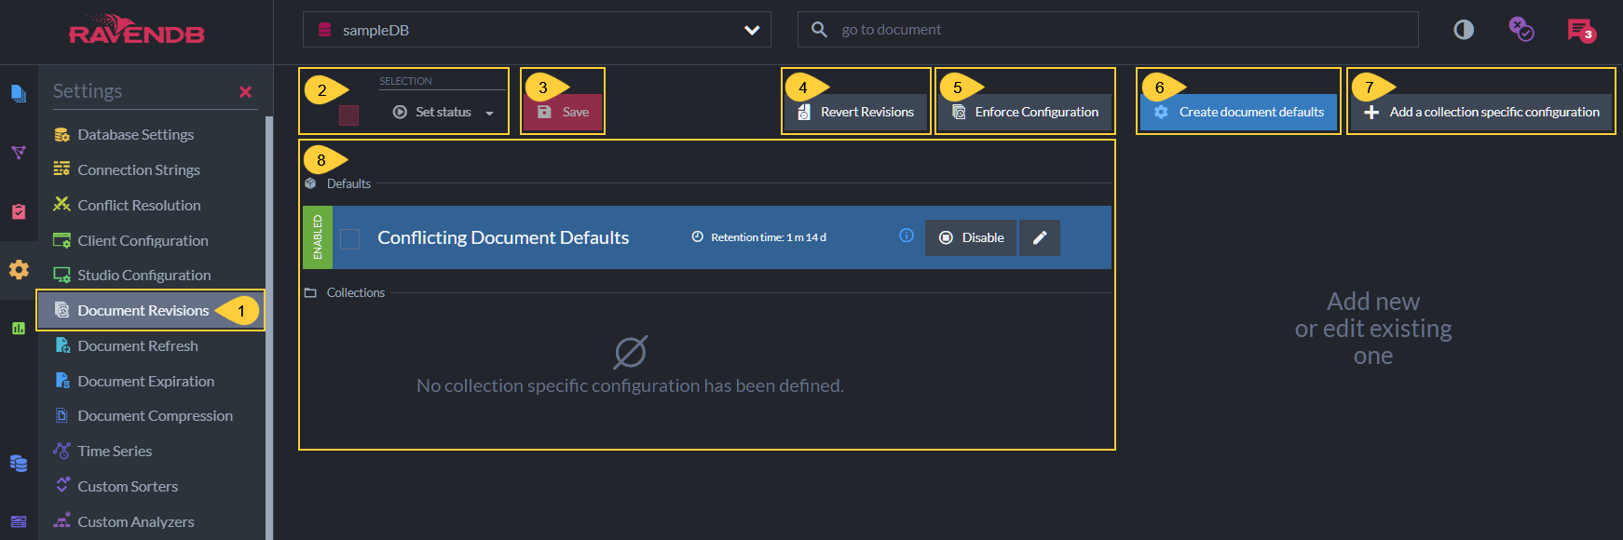This screenshot has width=1623, height=540.
Task: Open the Databases stack icon in sidebar
Action: click(18, 463)
